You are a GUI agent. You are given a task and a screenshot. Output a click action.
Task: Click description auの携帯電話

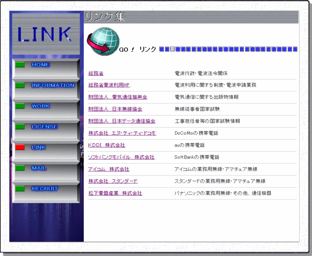pos(189,145)
